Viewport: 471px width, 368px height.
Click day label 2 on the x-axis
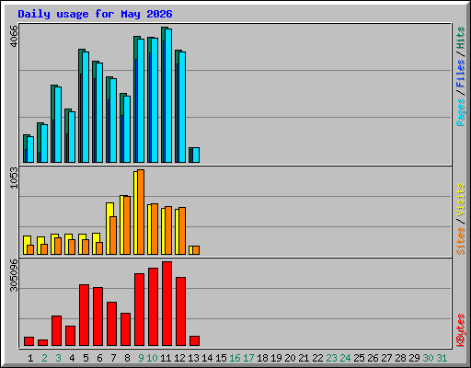point(44,358)
